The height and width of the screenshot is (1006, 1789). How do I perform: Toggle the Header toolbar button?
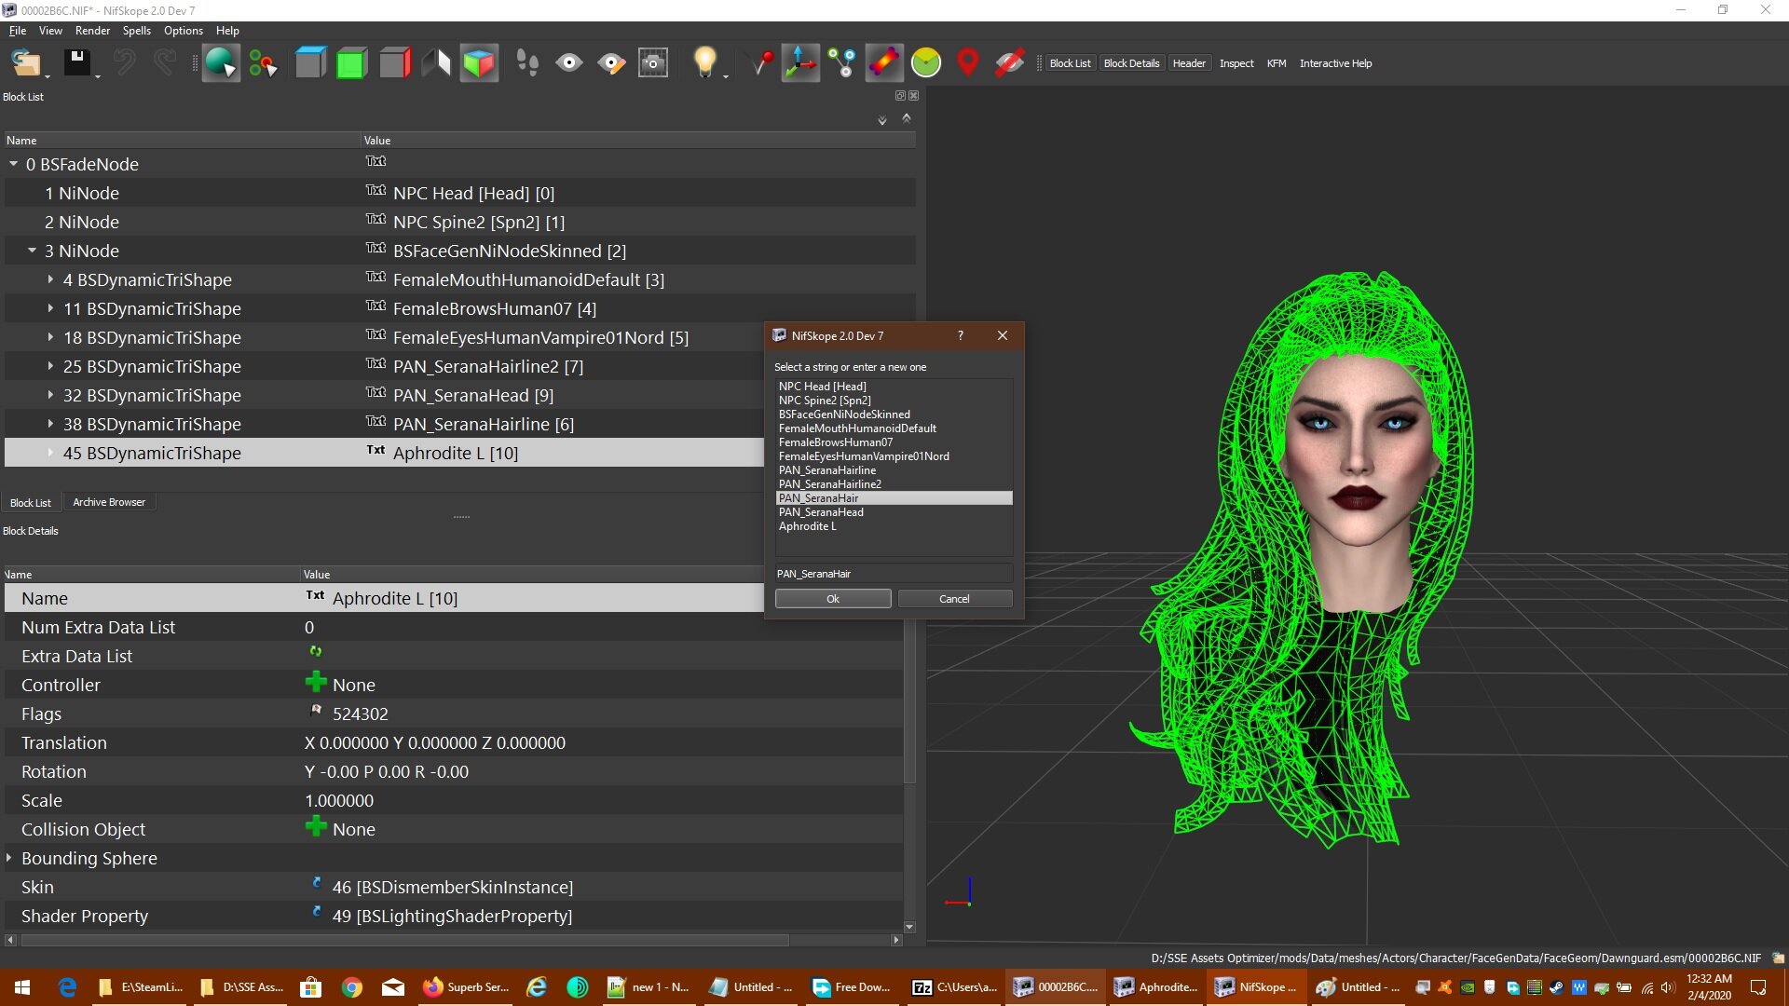1189,63
